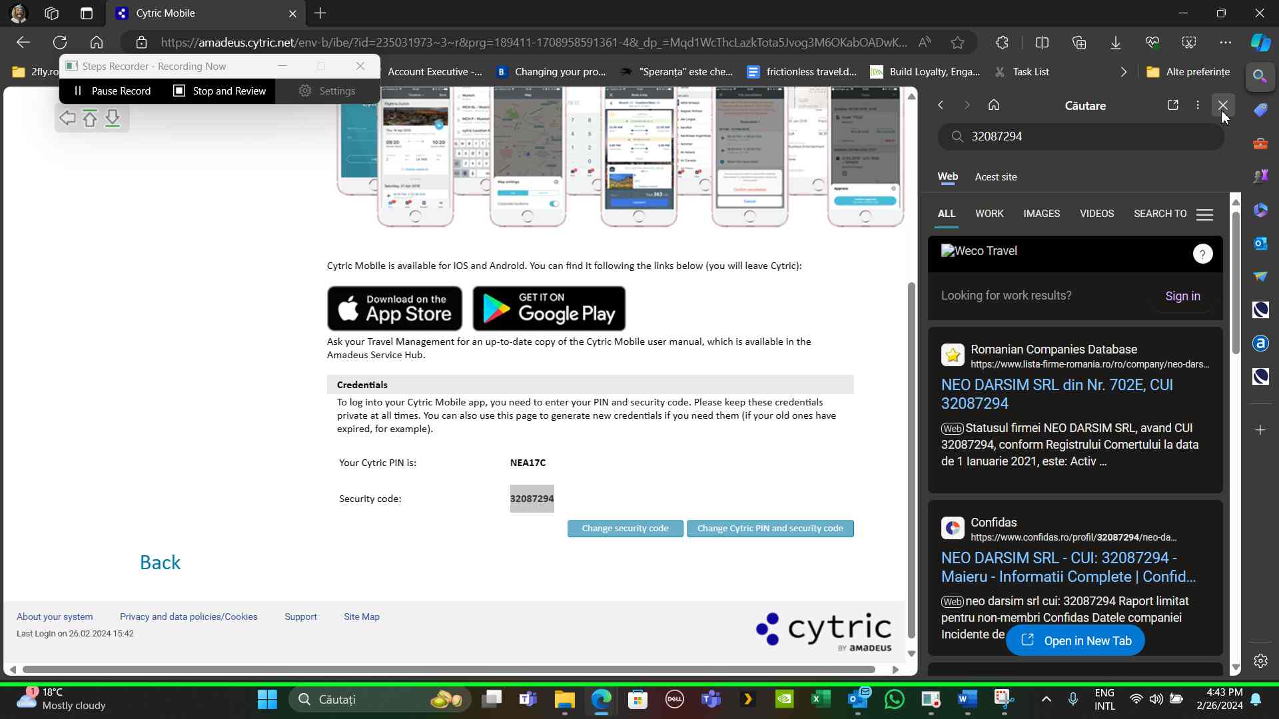Select the VIDEOS results tab
The image size is (1279, 719).
click(x=1096, y=214)
